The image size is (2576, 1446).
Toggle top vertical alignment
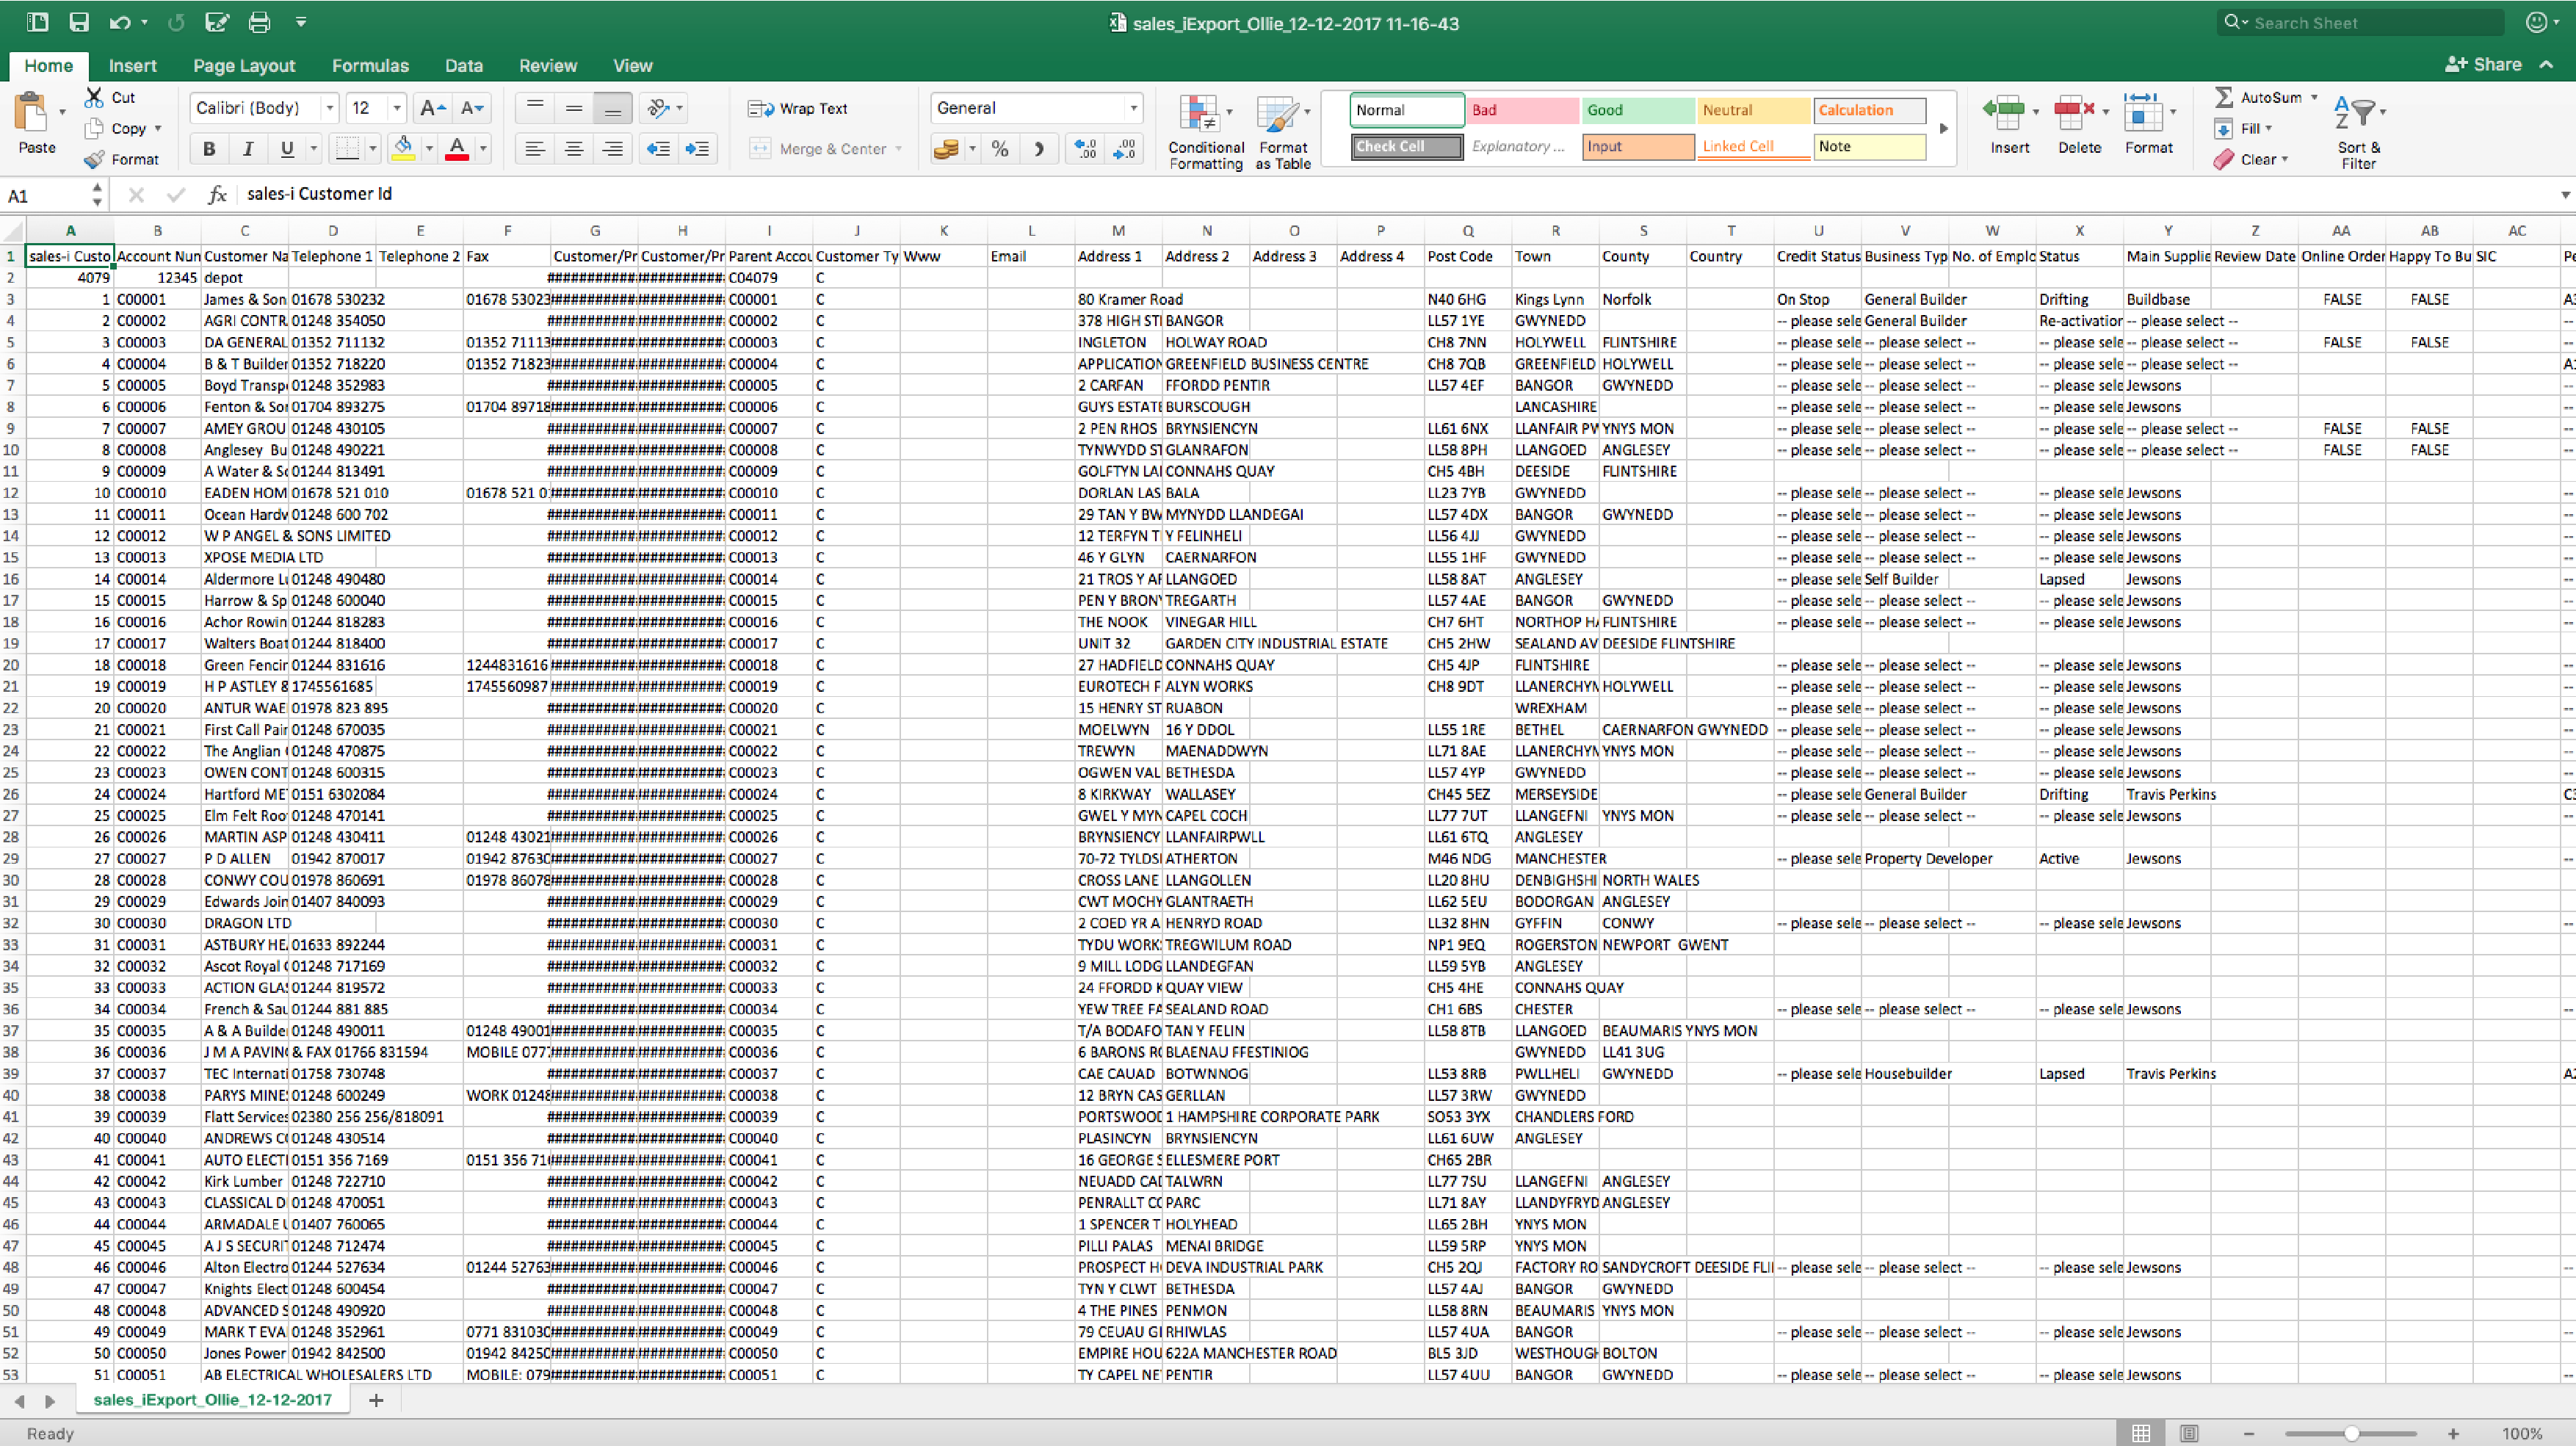point(535,108)
